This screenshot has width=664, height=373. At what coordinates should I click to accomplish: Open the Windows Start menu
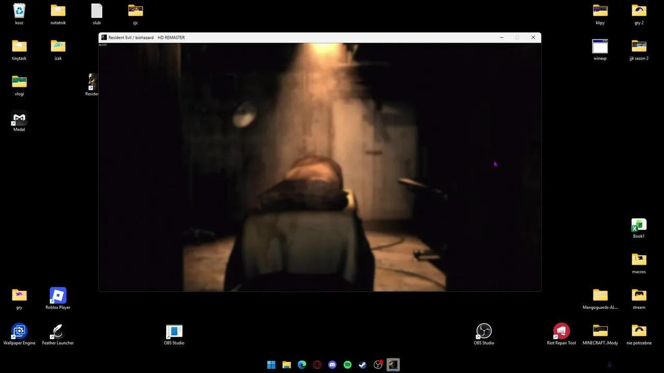271,365
